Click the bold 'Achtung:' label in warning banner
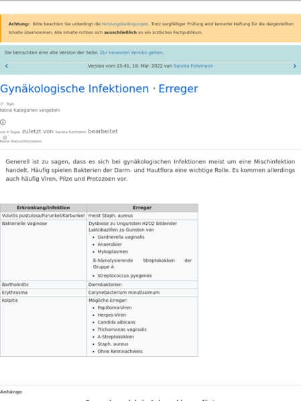The height and width of the screenshot is (401, 301). tap(19, 24)
